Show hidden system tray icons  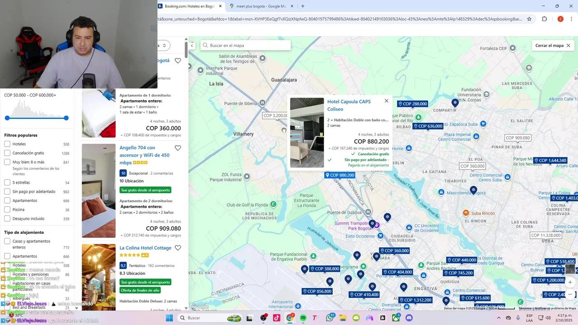pos(499,318)
